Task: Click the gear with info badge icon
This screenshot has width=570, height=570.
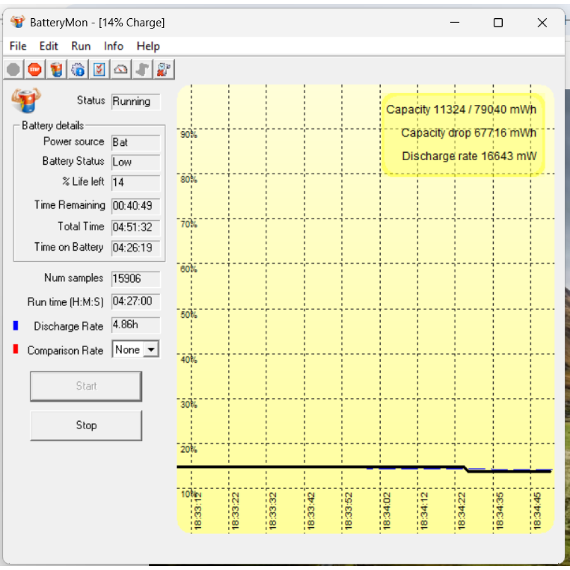Action: [x=78, y=70]
